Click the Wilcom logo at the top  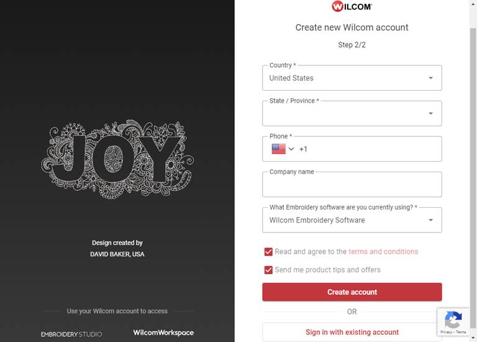(x=352, y=7)
